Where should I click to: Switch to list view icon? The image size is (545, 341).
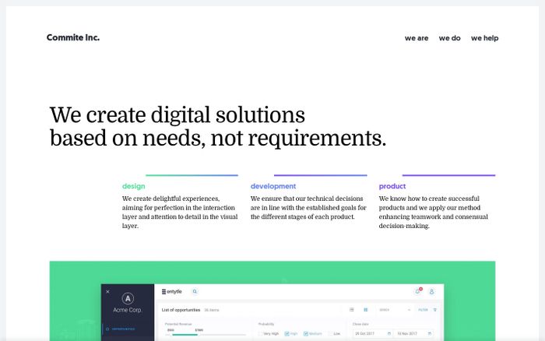352,310
